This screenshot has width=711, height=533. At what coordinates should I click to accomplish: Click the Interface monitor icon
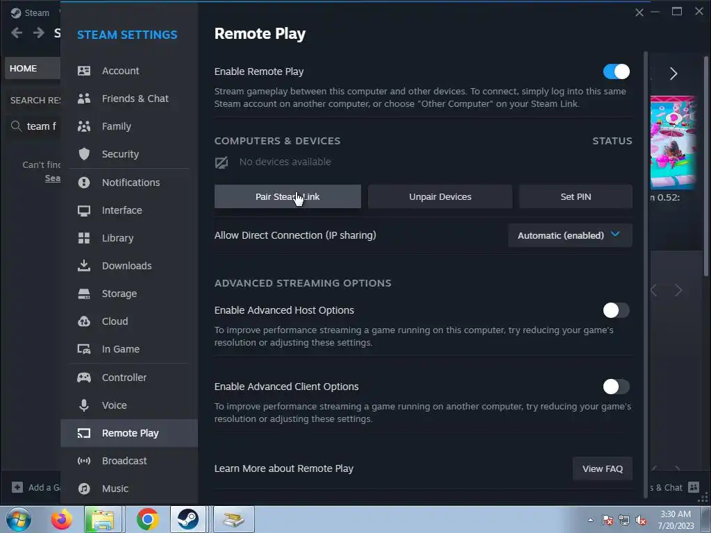point(84,210)
